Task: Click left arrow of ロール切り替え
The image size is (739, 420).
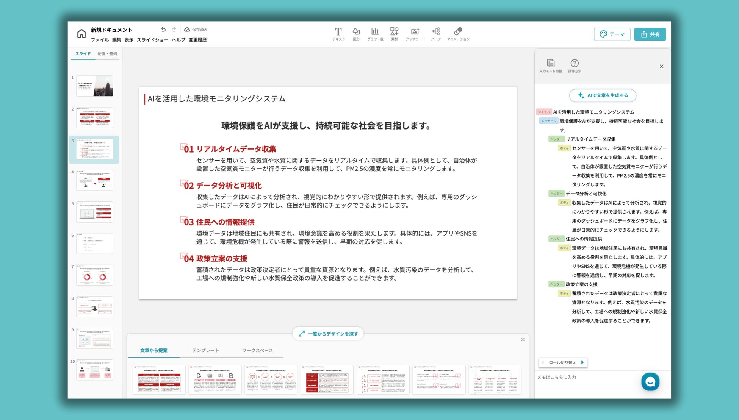Action: point(543,362)
